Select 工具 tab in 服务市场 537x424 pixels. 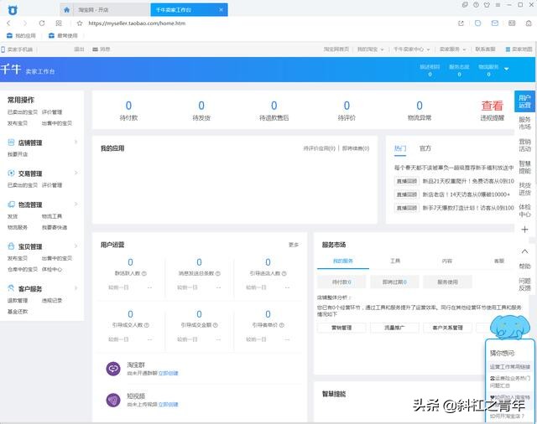click(x=395, y=261)
